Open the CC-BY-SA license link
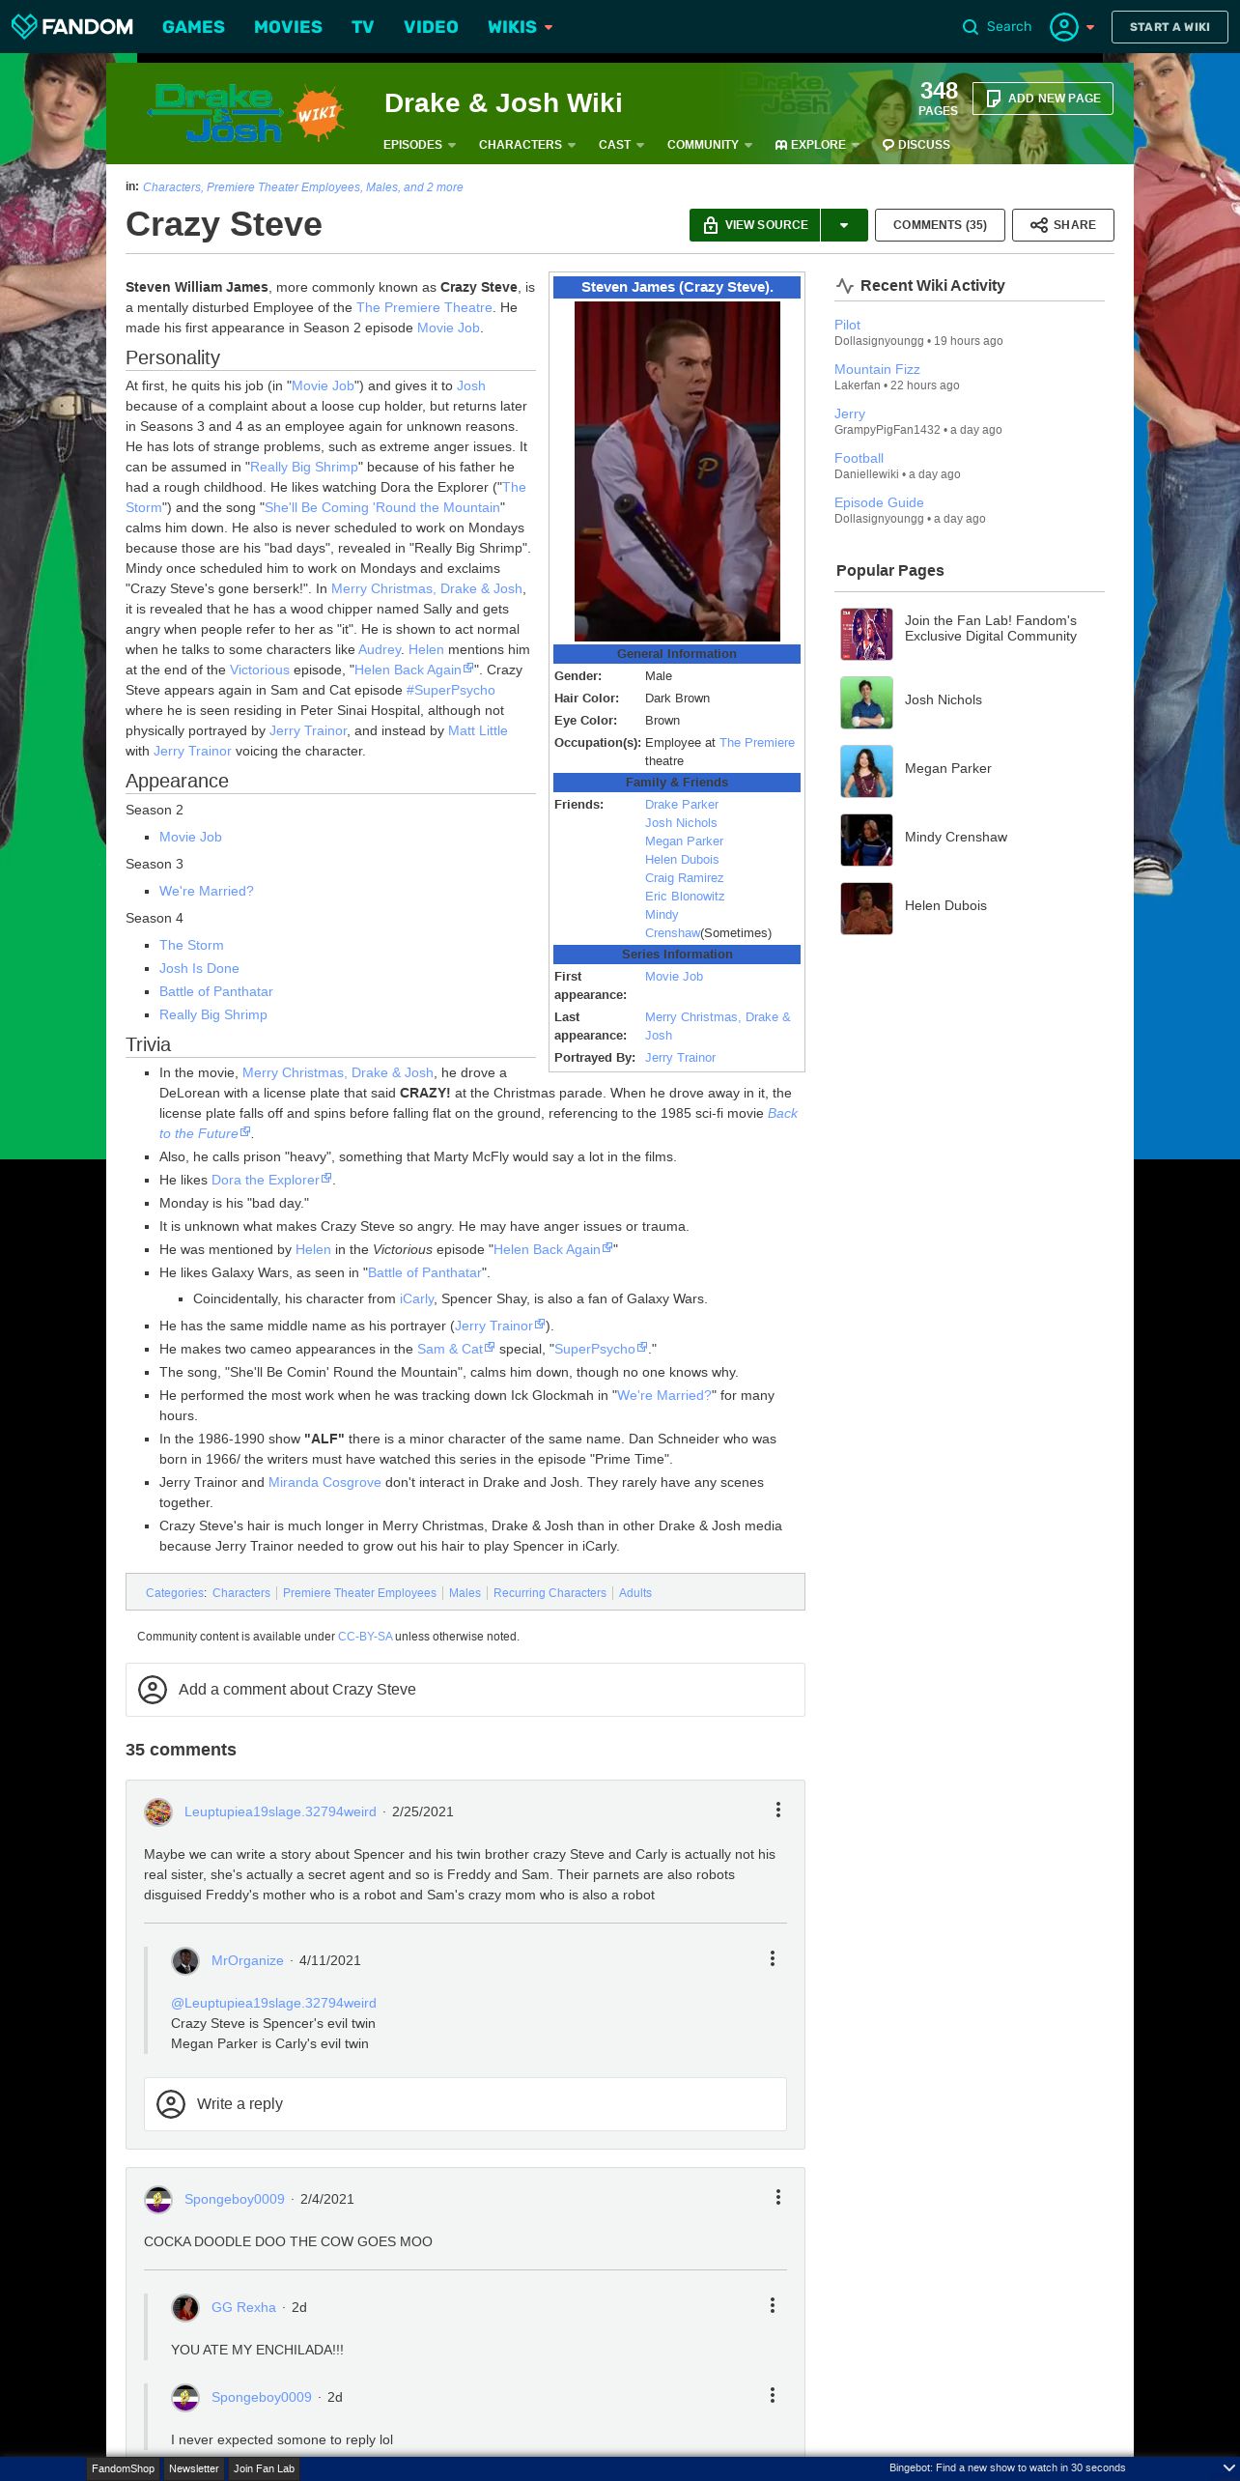Screen dimensions: 1240x2481 click(365, 1637)
